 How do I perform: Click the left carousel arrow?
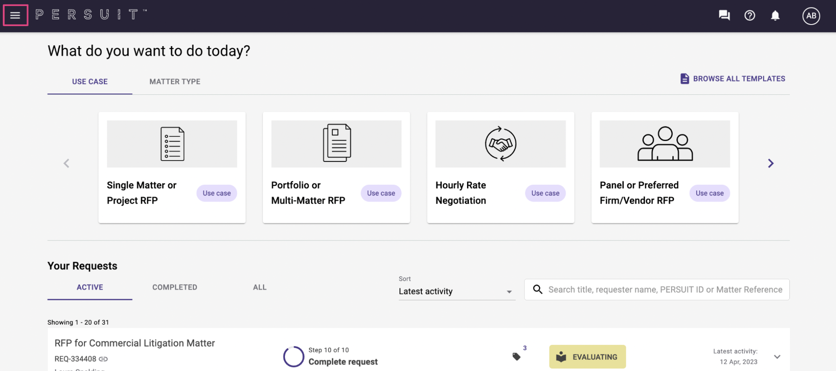(66, 163)
